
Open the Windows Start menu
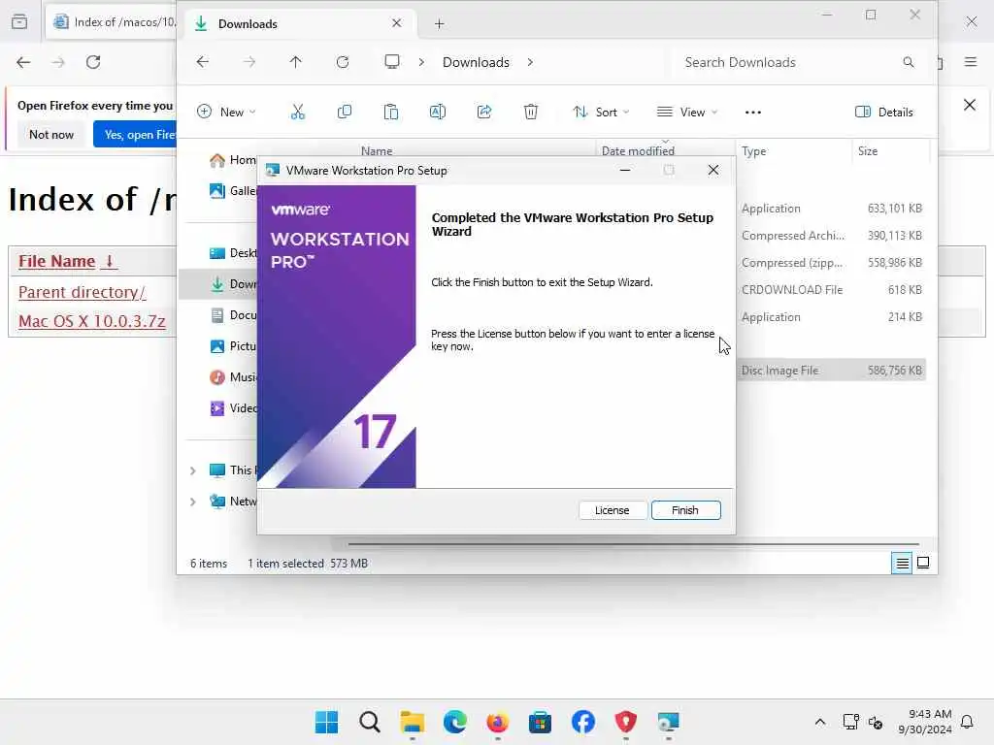[327, 722]
